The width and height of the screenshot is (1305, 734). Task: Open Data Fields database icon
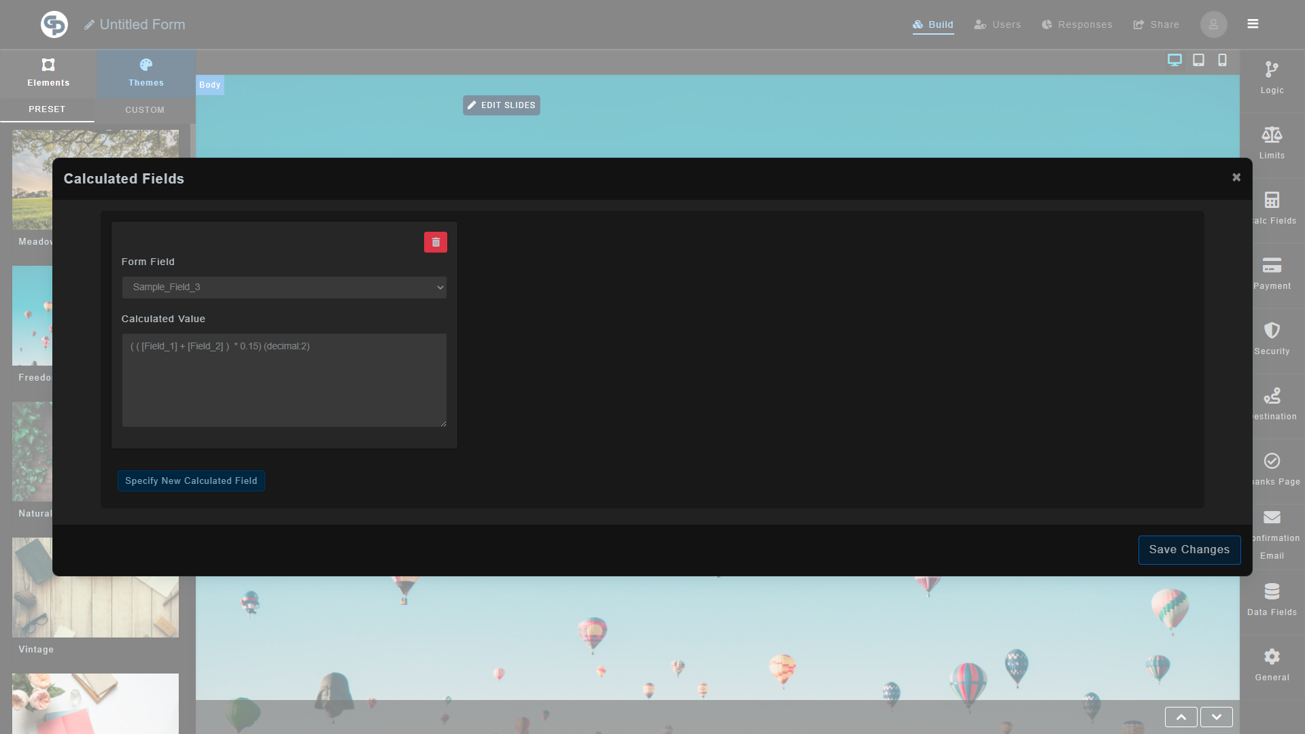[1272, 592]
